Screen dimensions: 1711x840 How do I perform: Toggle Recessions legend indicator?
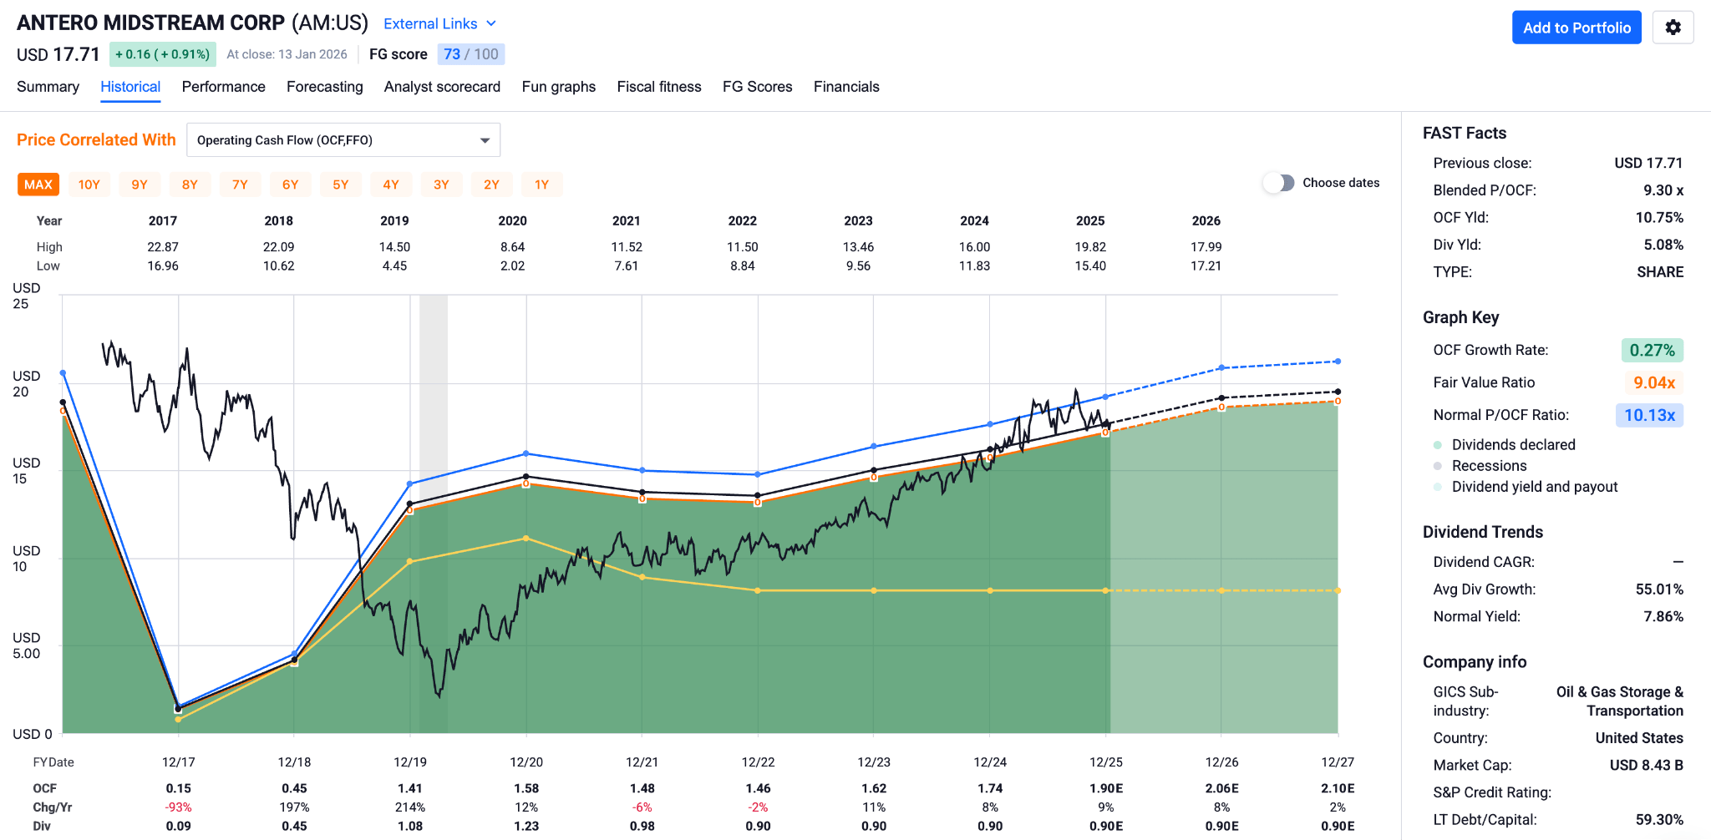click(x=1438, y=466)
